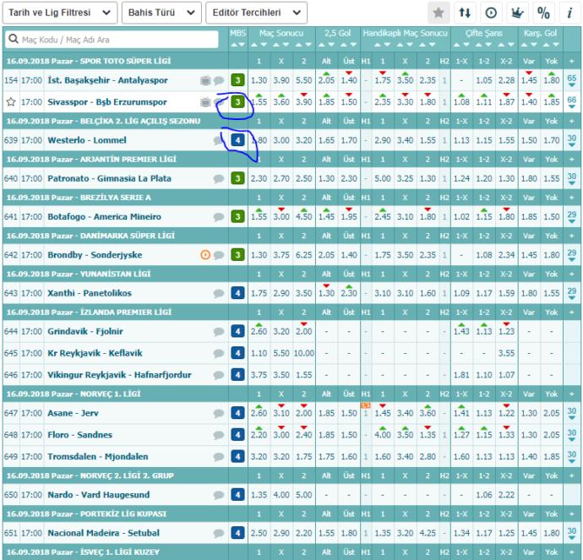Open TV icon for İst. Başakşehir match

(x=205, y=80)
